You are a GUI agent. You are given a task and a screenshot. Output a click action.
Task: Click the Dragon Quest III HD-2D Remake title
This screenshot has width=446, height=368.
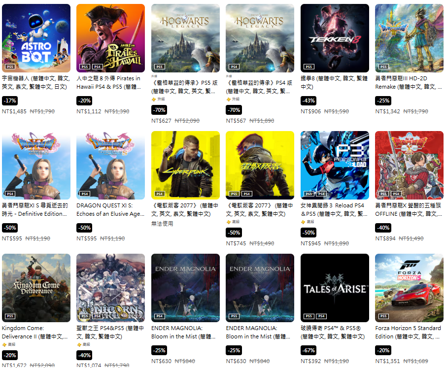(409, 82)
